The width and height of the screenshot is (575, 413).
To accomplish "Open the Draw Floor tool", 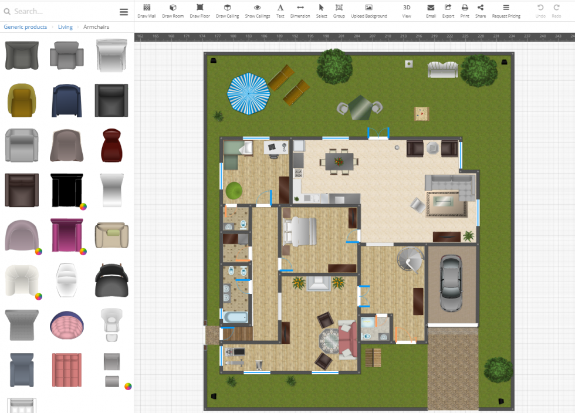I will point(199,11).
